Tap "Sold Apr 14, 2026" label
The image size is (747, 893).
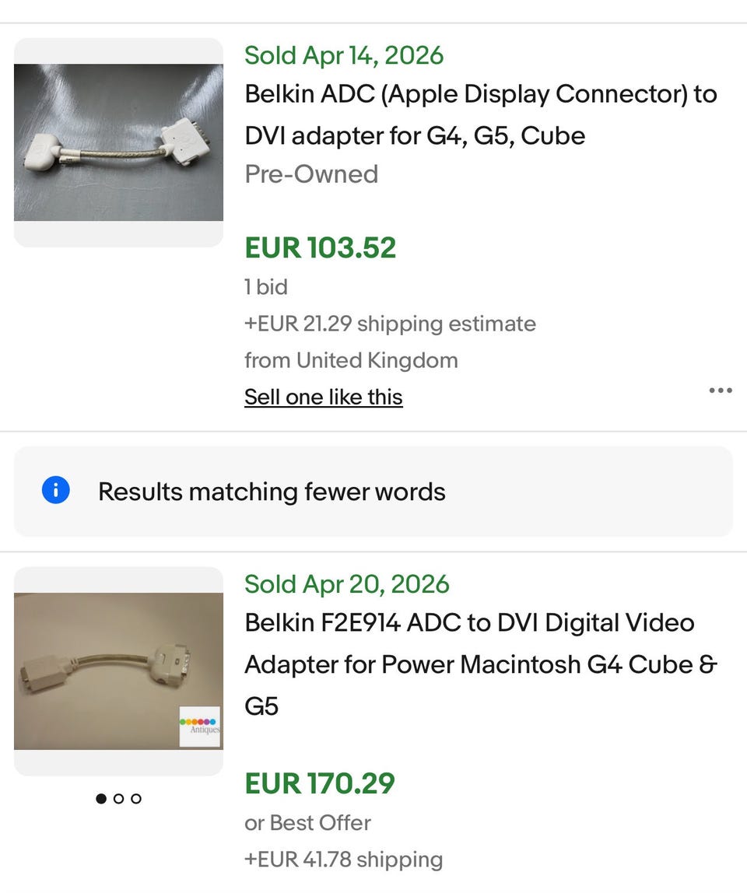pyautogui.click(x=344, y=56)
